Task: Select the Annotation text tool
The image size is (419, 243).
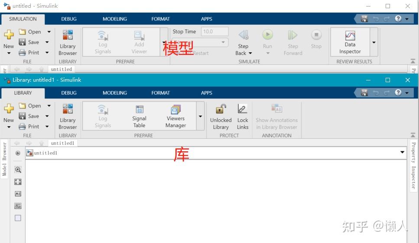Action: 18,194
